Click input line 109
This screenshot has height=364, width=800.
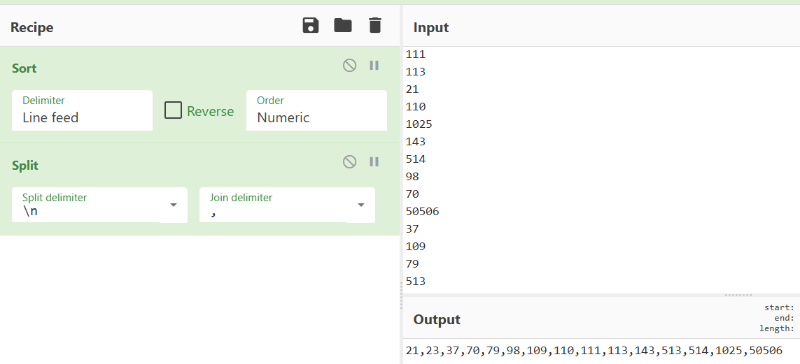point(415,247)
